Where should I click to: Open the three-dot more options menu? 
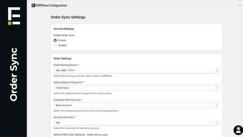240,5
